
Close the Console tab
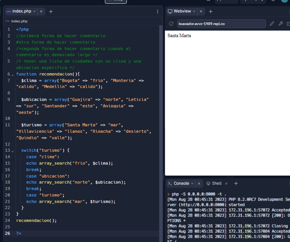click(x=199, y=184)
